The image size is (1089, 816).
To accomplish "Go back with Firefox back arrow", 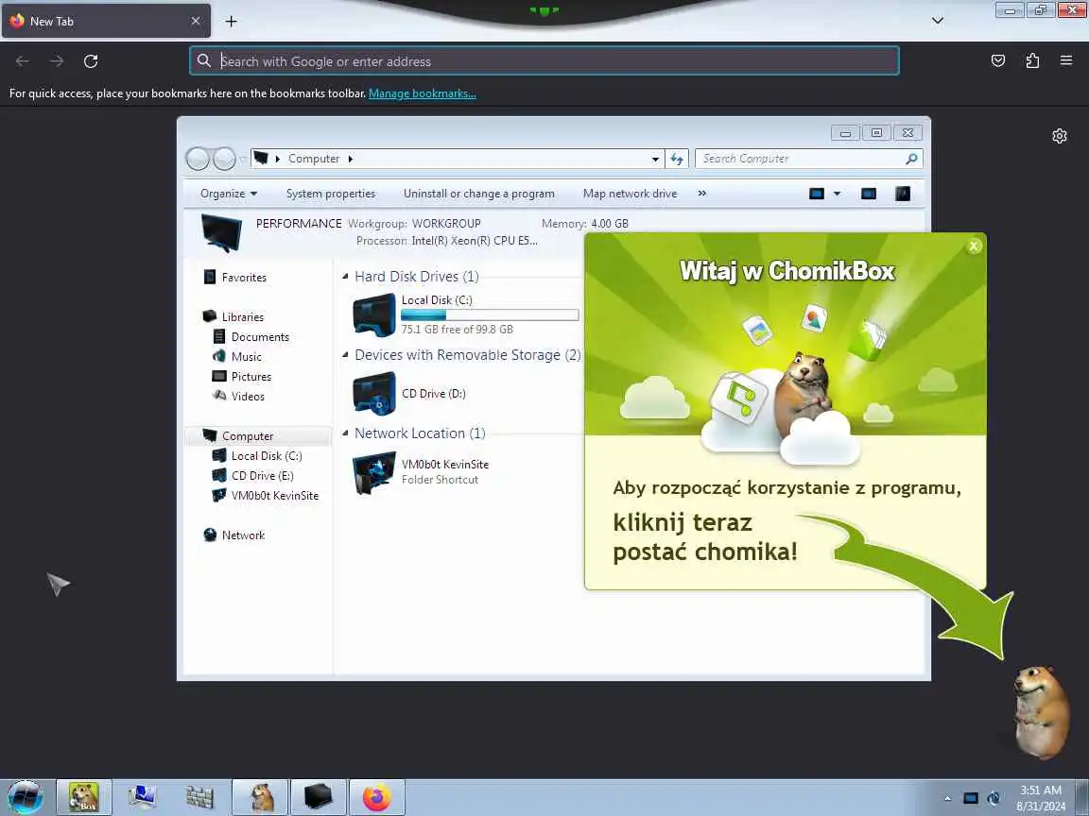I will (23, 61).
